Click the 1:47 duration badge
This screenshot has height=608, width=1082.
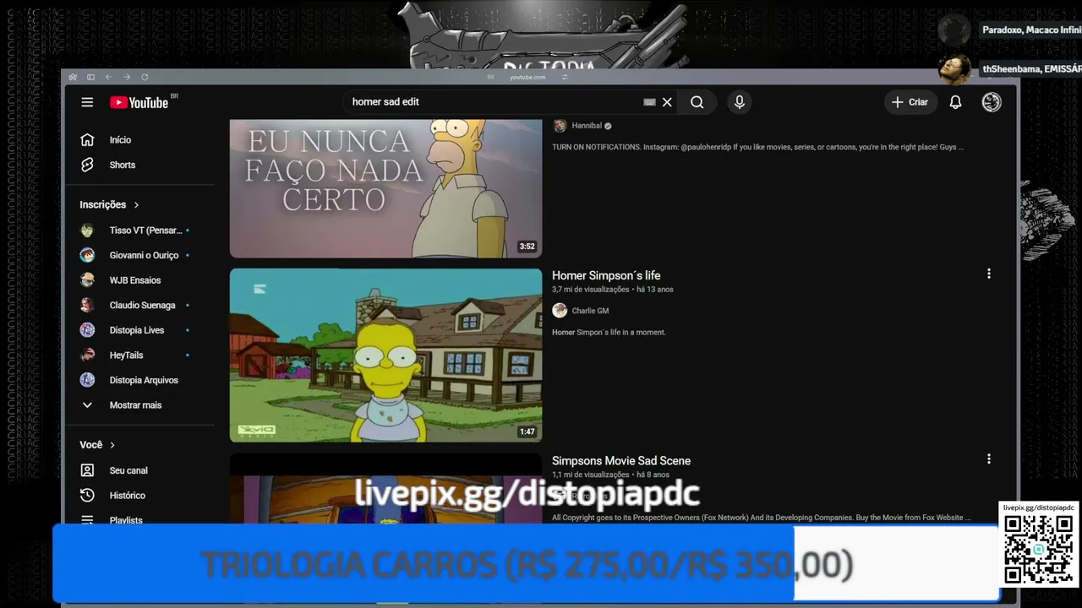point(527,432)
